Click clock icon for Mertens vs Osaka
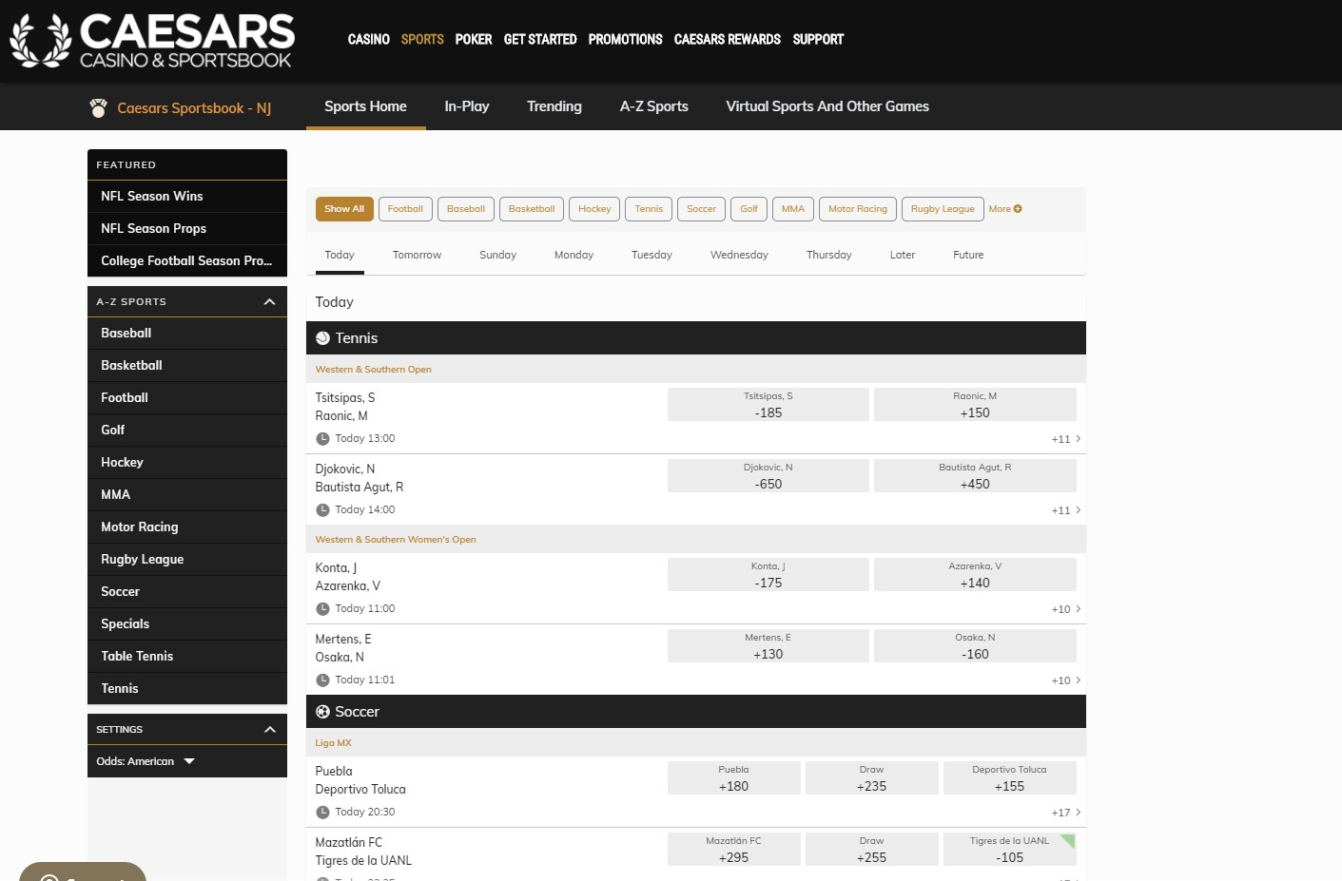Image resolution: width=1342 pixels, height=881 pixels. [x=322, y=680]
